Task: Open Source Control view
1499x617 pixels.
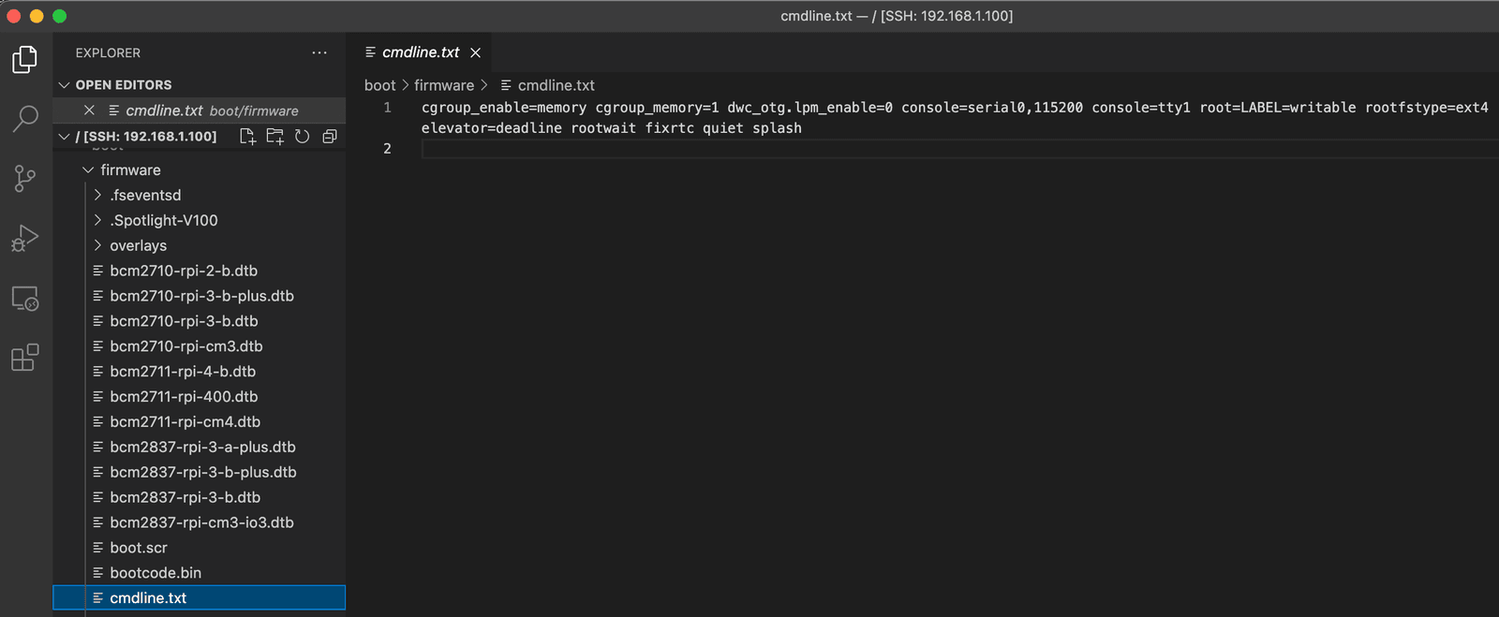Action: tap(25, 178)
